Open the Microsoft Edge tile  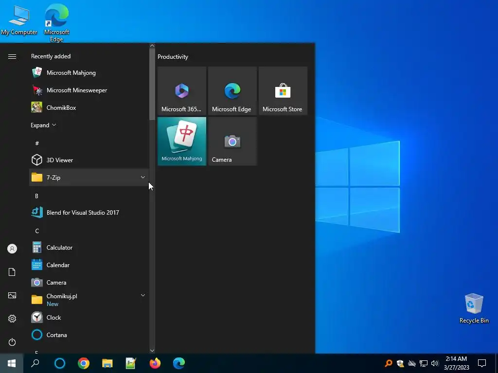pos(232,91)
